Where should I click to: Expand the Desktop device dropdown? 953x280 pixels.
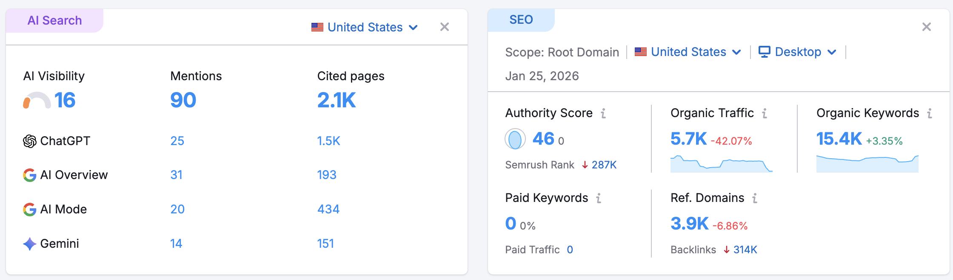coord(798,52)
